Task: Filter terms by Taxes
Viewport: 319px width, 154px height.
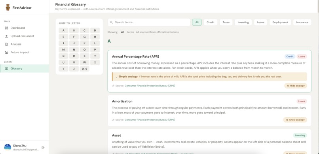Action: 226,23
